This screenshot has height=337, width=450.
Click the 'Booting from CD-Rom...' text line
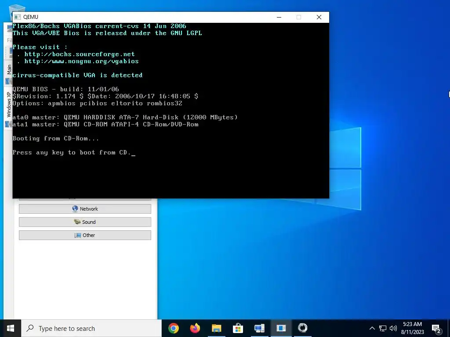pos(56,138)
